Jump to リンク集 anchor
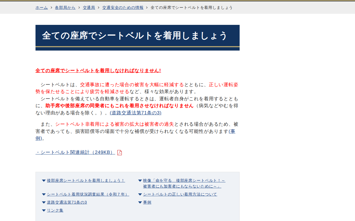355x221 pixels. (x=55, y=210)
